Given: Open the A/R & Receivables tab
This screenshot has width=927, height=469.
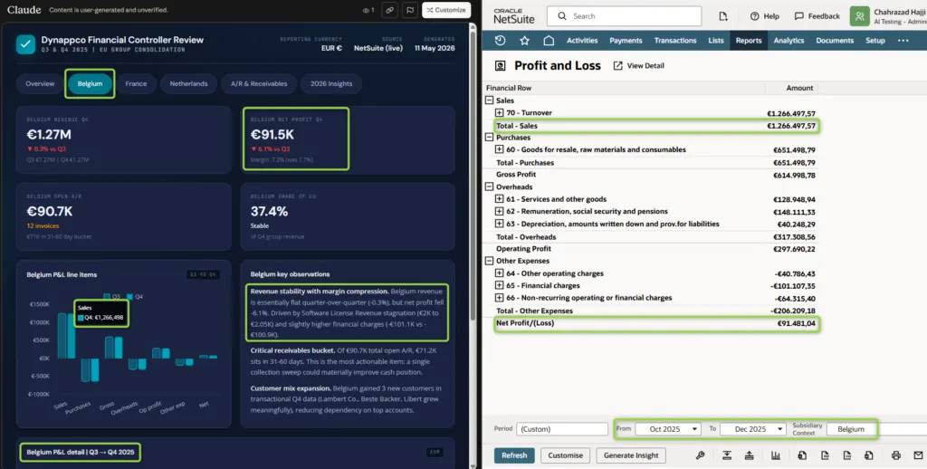Looking at the screenshot, I should (258, 84).
